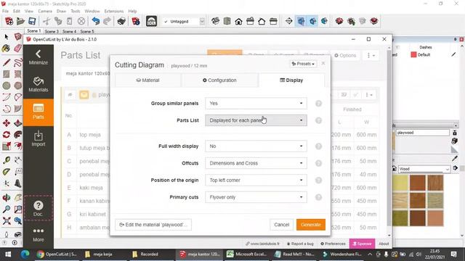Click the Open folder icon in toolbar
Viewport: 465px width, 261px height.
20,21
